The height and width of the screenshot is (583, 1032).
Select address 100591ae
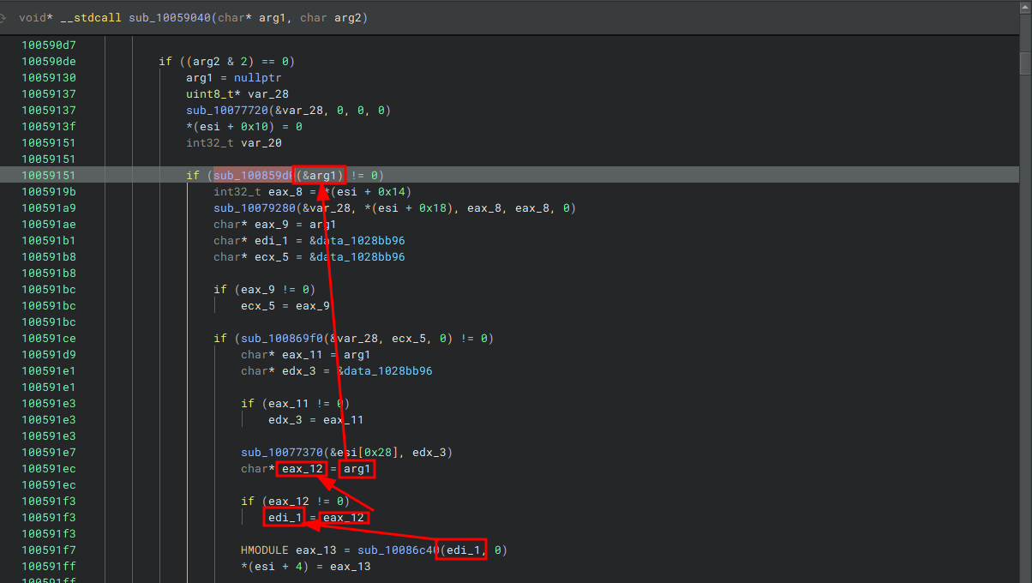tap(49, 225)
